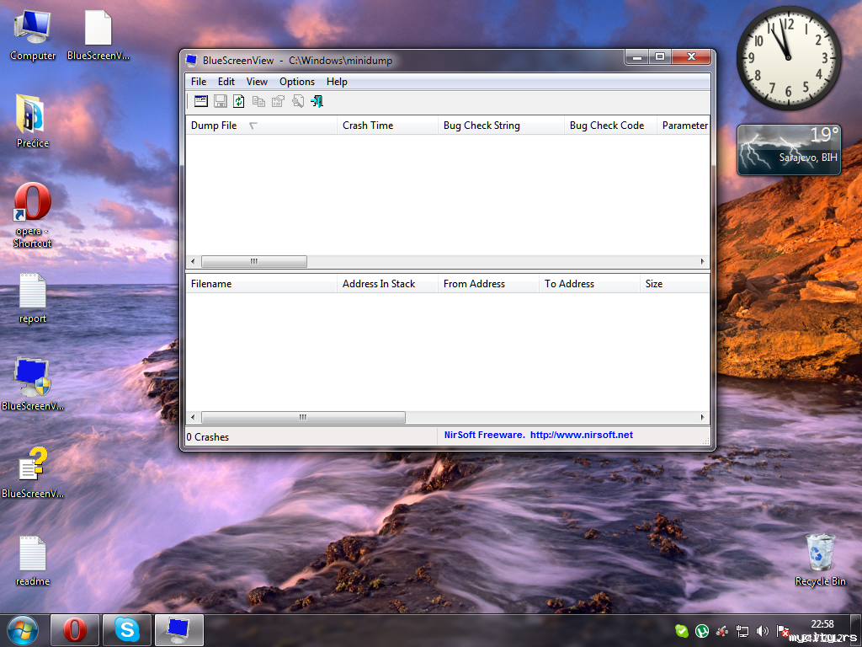This screenshot has height=647, width=862.
Task: Click the Save Selected Items floppy icon
Action: pos(220,101)
